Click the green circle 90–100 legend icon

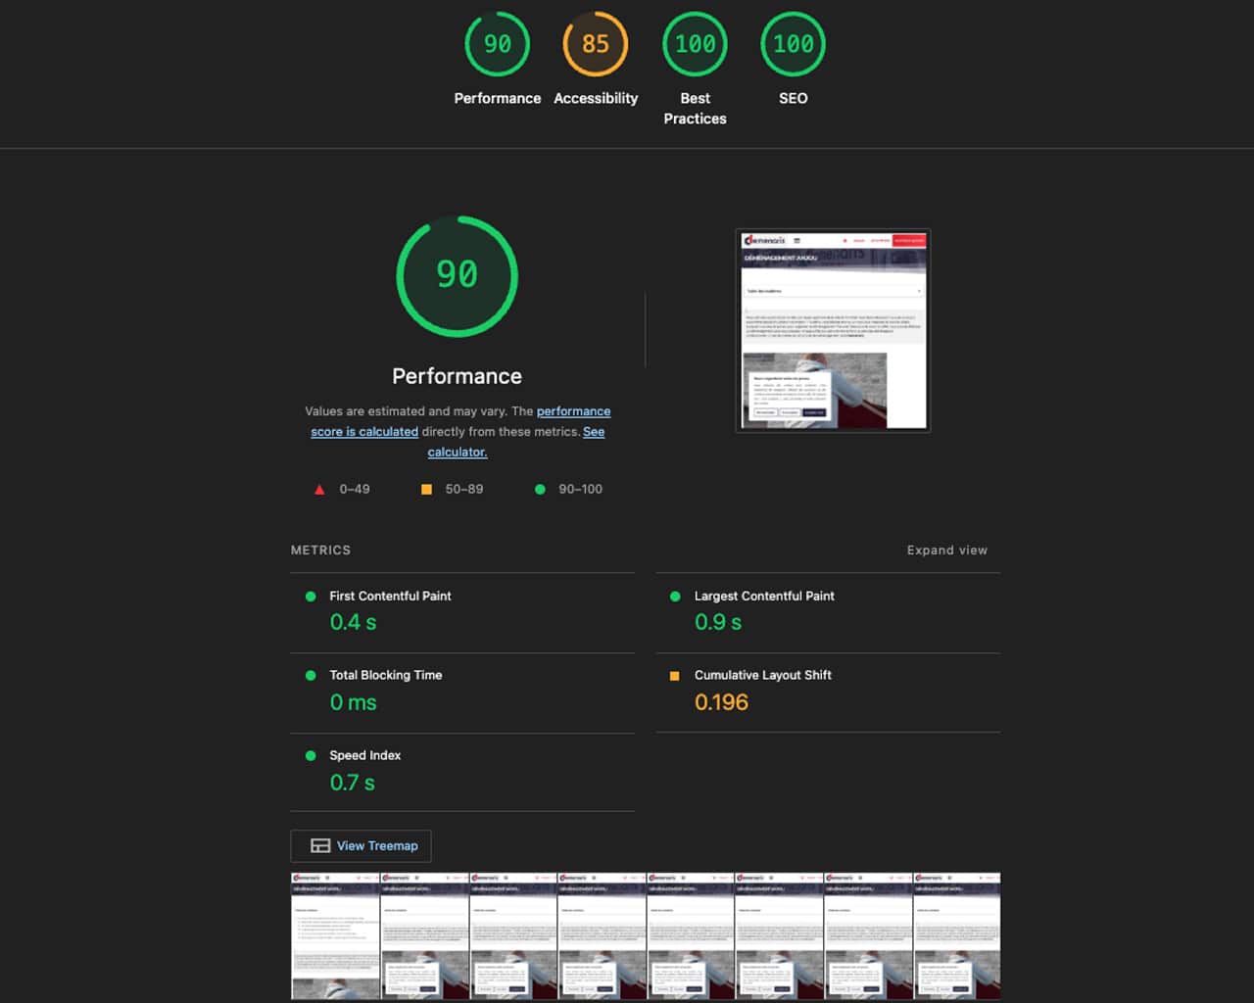[x=540, y=490]
